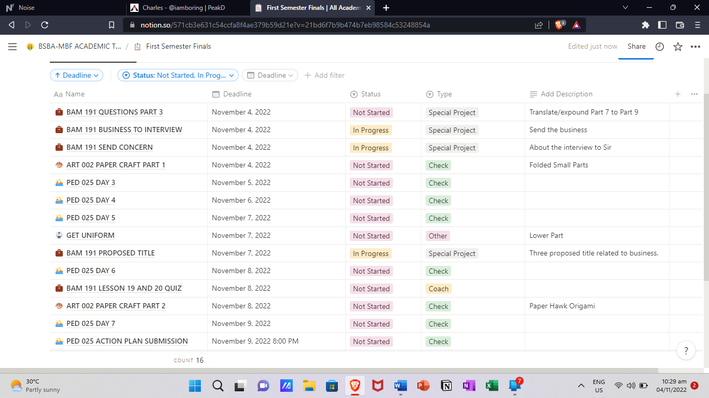Open Notion app from the taskbar
Viewport: 709px width, 398px height.
point(446,386)
